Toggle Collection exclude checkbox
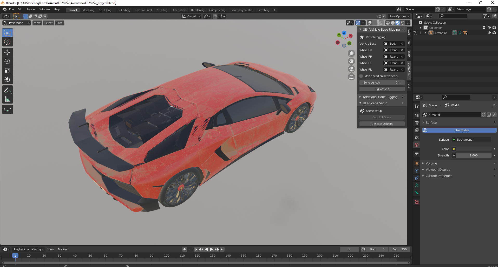This screenshot has height=267, width=498. [x=484, y=28]
